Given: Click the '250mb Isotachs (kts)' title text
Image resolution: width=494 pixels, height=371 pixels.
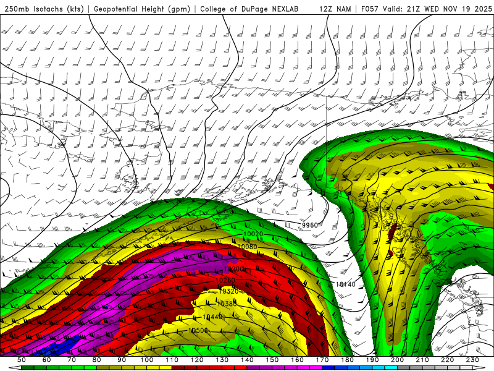Looking at the screenshot, I should [x=44, y=9].
